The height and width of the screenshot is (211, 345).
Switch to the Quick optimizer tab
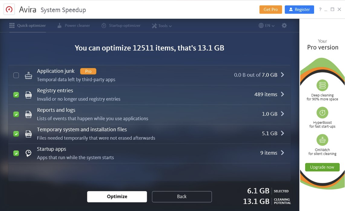pos(27,26)
